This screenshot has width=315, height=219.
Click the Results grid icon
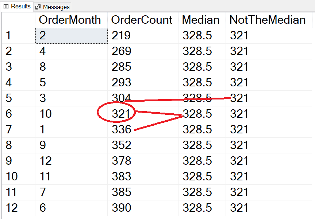[6, 6]
